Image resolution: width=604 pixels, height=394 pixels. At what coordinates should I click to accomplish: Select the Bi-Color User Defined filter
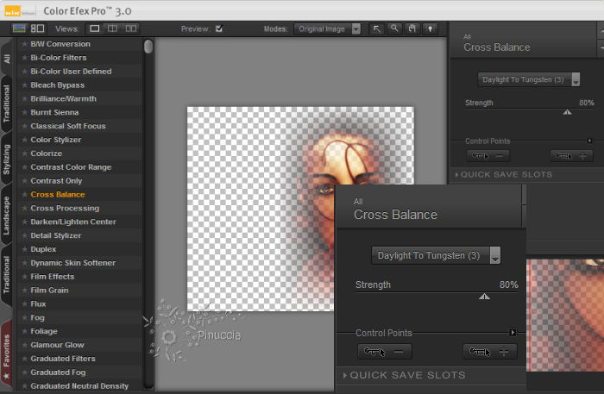click(71, 72)
